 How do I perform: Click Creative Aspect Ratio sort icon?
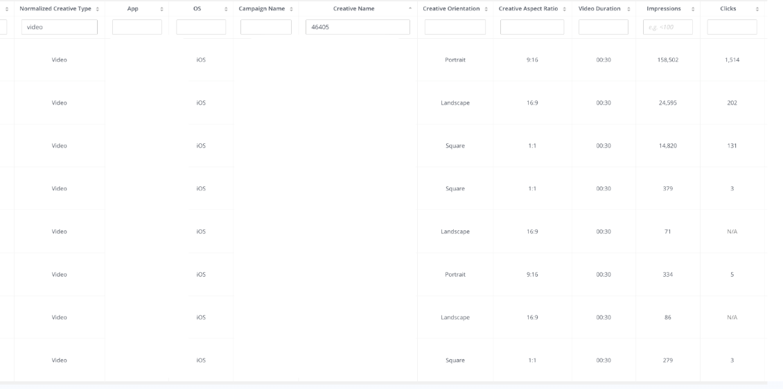coord(564,9)
